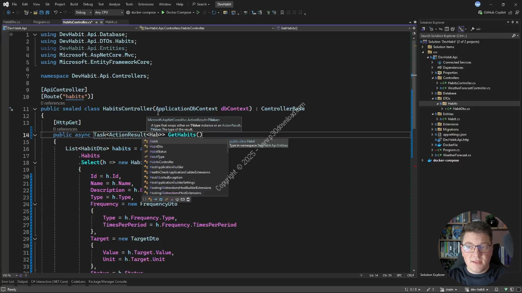Image resolution: width=522 pixels, height=293 pixels.
Task: Toggle bookmark icon in main toolbar
Action: tap(282, 12)
